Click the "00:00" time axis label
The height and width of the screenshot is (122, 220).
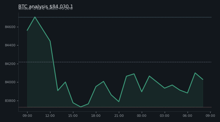[x=141, y=116]
